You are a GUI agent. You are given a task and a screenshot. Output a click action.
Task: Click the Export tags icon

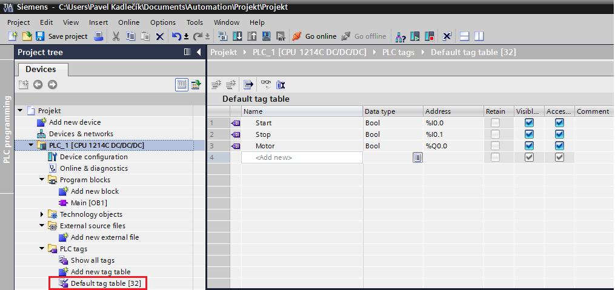tap(248, 84)
